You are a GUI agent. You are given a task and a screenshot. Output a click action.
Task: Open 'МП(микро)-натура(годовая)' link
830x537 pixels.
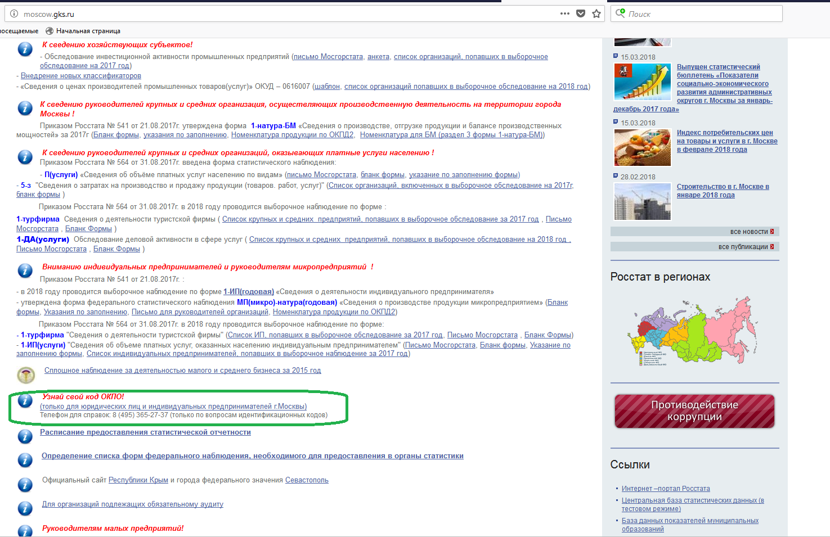[287, 303]
